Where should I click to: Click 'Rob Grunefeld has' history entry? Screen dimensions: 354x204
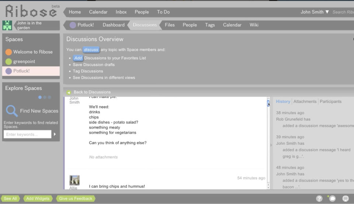point(293,119)
